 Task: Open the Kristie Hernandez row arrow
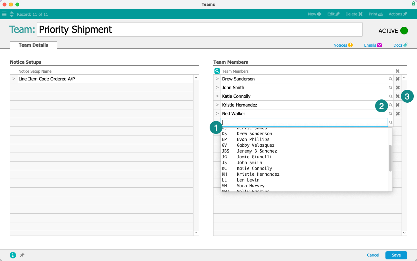pyautogui.click(x=217, y=105)
